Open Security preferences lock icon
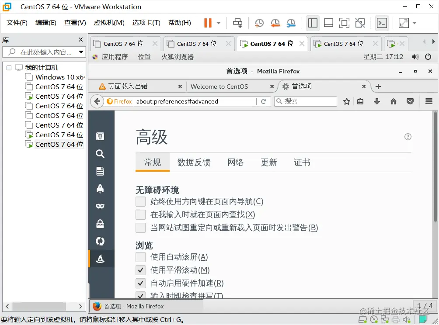439x325 pixels. [x=100, y=224]
